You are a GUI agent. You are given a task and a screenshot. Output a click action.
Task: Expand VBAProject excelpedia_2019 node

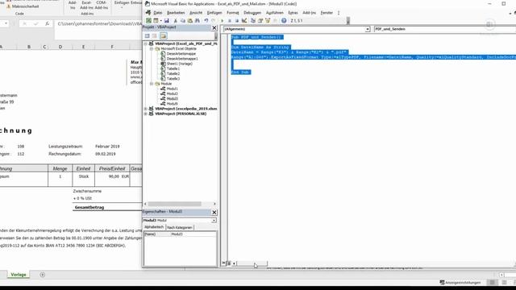click(x=145, y=109)
